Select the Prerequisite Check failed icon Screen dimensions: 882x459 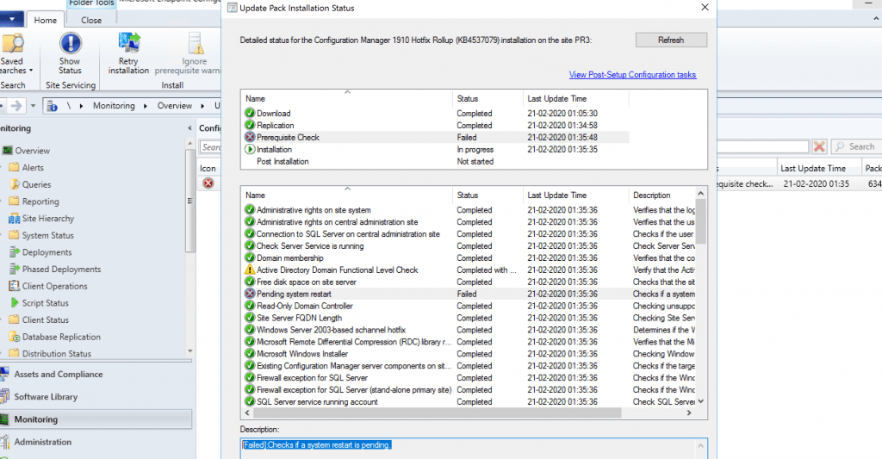[x=250, y=137]
